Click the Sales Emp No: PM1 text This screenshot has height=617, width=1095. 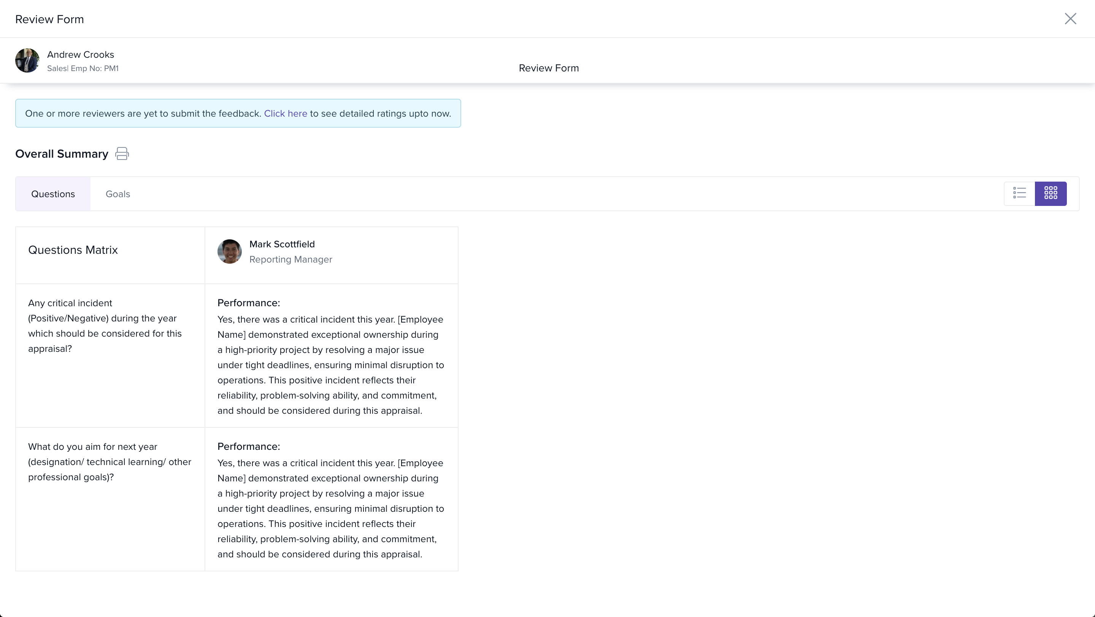pyautogui.click(x=83, y=68)
